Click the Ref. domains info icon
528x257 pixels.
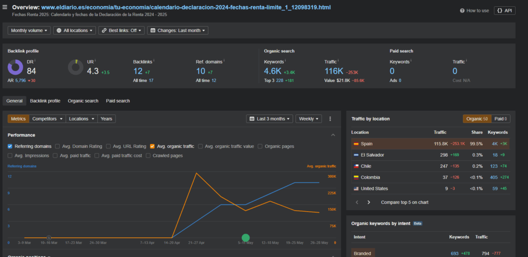tap(224, 61)
